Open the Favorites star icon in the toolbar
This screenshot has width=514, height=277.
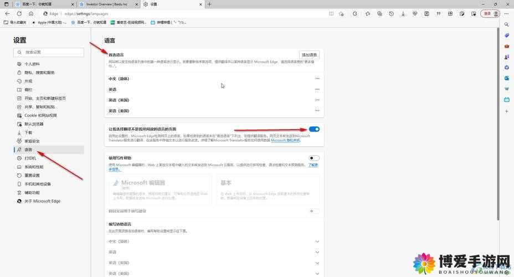(367, 14)
